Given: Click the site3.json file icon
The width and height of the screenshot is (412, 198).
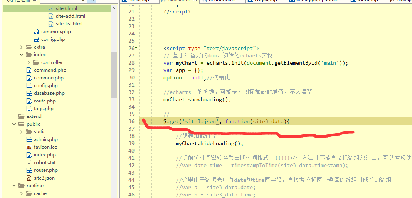Looking at the screenshot, I should coord(29,178).
